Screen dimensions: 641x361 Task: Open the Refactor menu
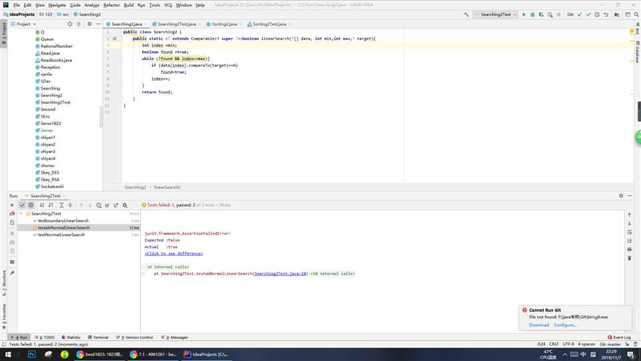[112, 5]
